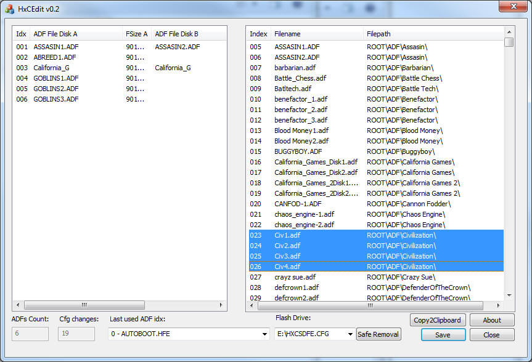Click the FSize A column header
This screenshot has width=532, height=362.
pos(137,34)
